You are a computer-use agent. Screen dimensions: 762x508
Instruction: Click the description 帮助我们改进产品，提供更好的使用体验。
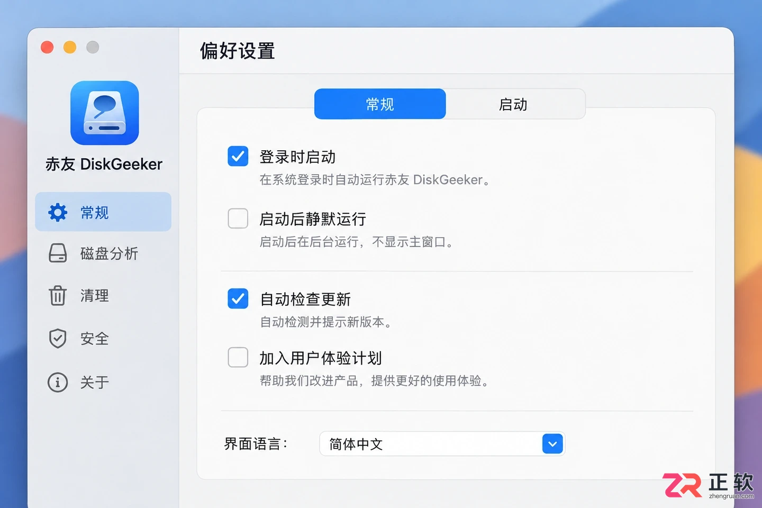point(374,380)
